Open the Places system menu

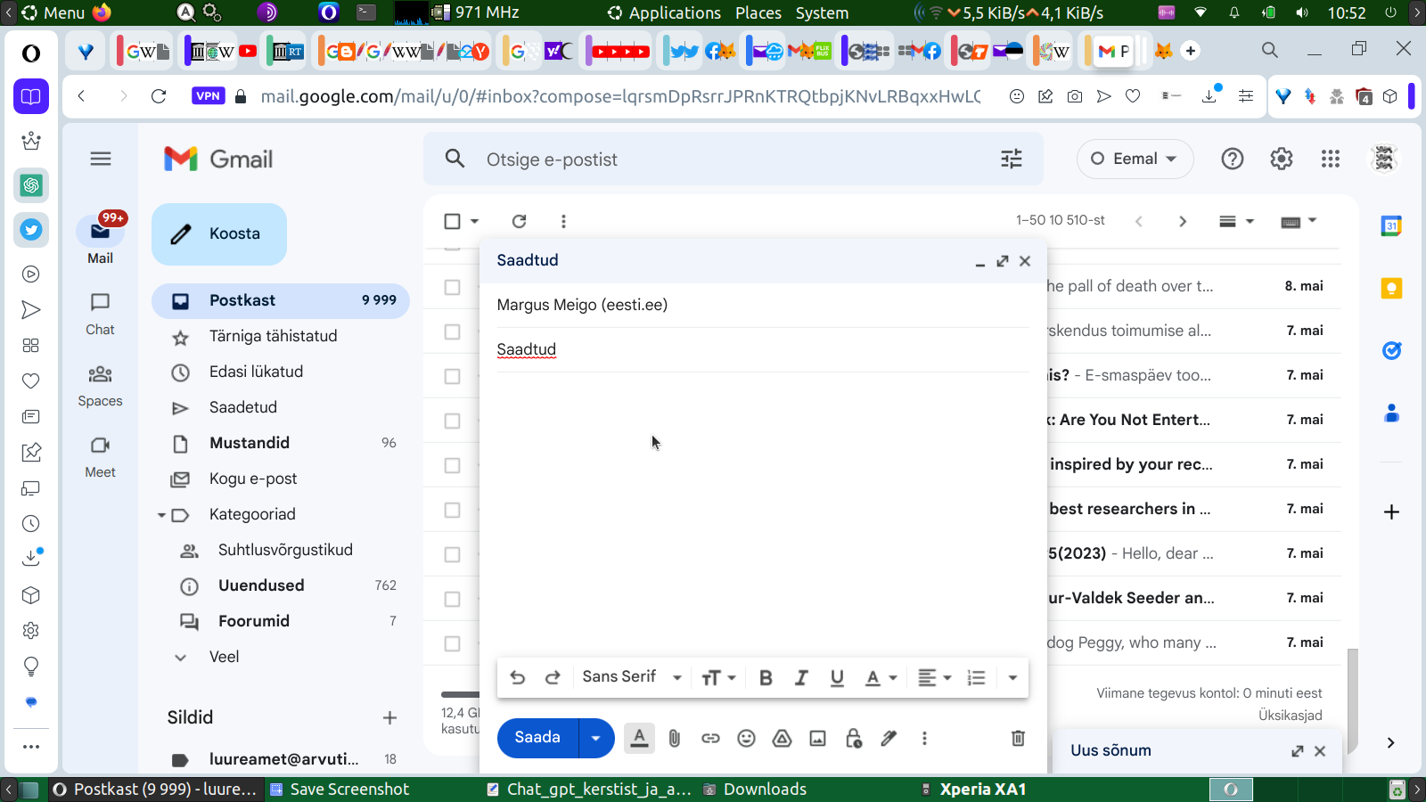coord(758,13)
